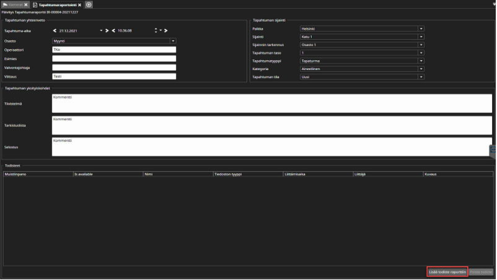Open the date picker dropdown arrow
The width and height of the screenshot is (497, 280).
tap(100, 30)
